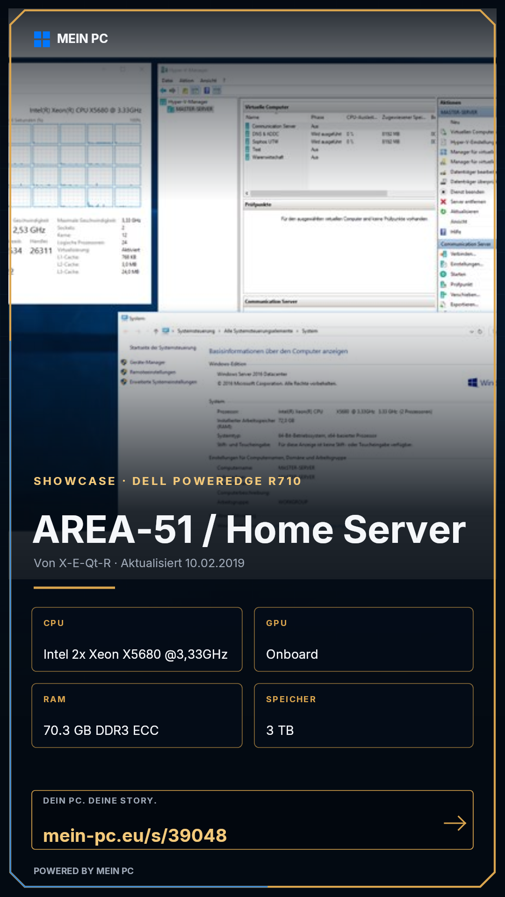Click 'Von X-E-Qt-R · Aktualisiert 10.02.2019' byline
505x897 pixels.
(x=139, y=563)
